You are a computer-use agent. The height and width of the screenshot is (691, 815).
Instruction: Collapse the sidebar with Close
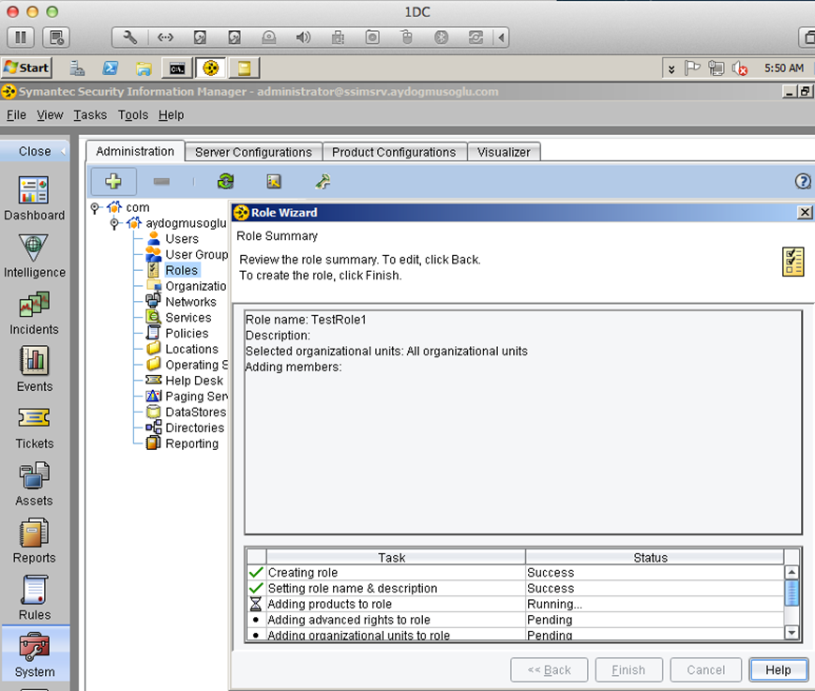(35, 151)
